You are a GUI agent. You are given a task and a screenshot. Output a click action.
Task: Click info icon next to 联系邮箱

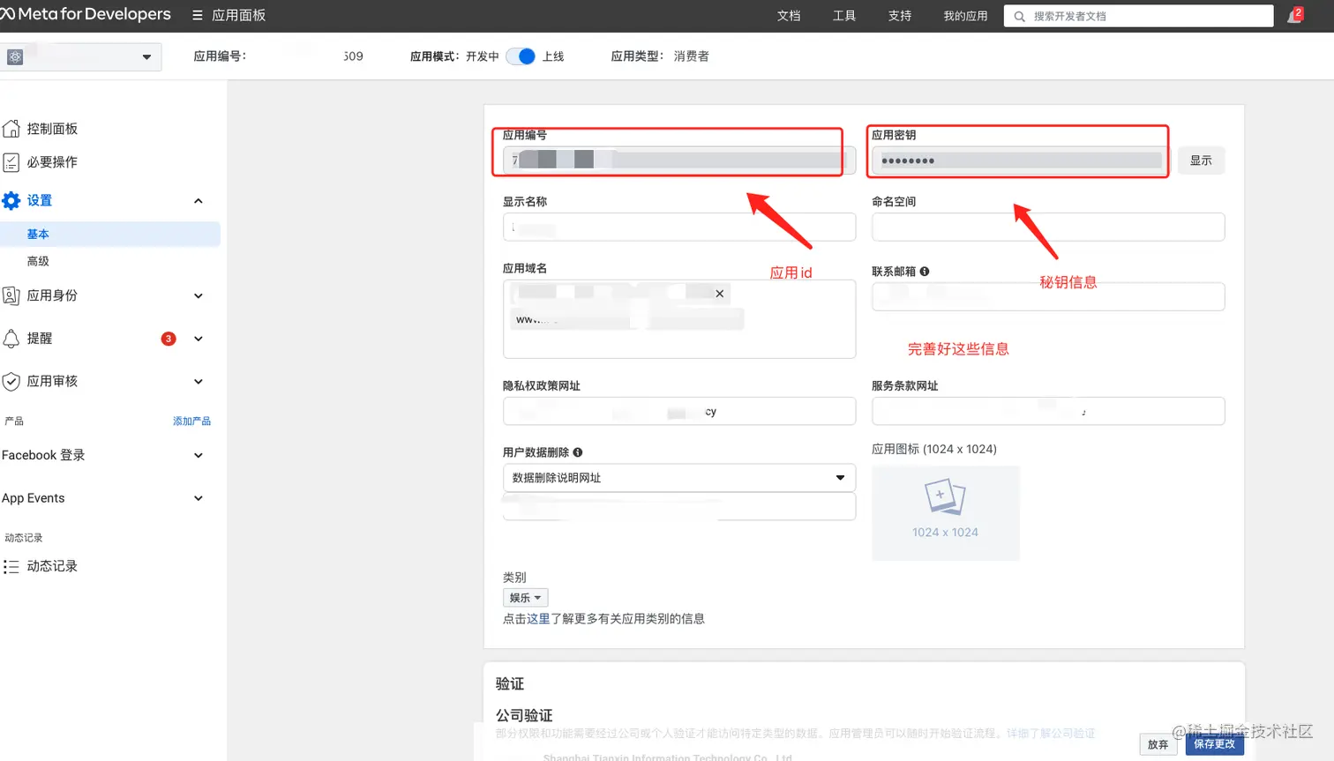click(x=925, y=272)
